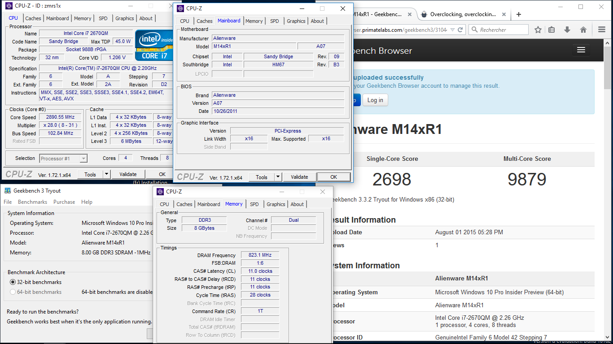Click the magnifier icon in Rechercher box
Screen dimensions: 613x344
(x=474, y=30)
